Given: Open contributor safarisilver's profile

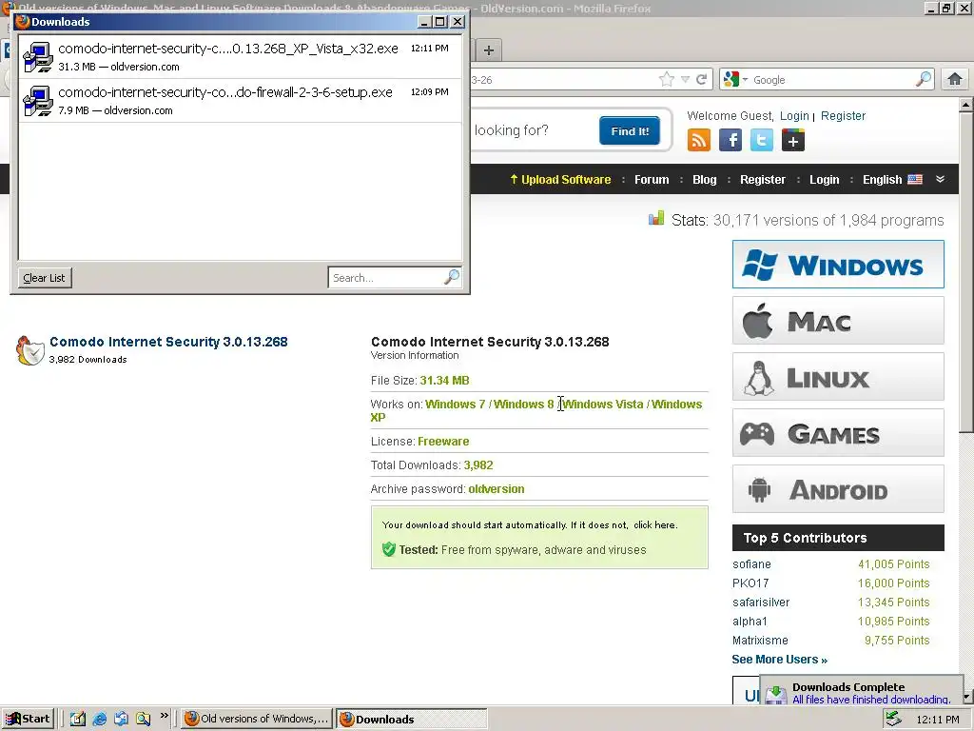Looking at the screenshot, I should 761,603.
